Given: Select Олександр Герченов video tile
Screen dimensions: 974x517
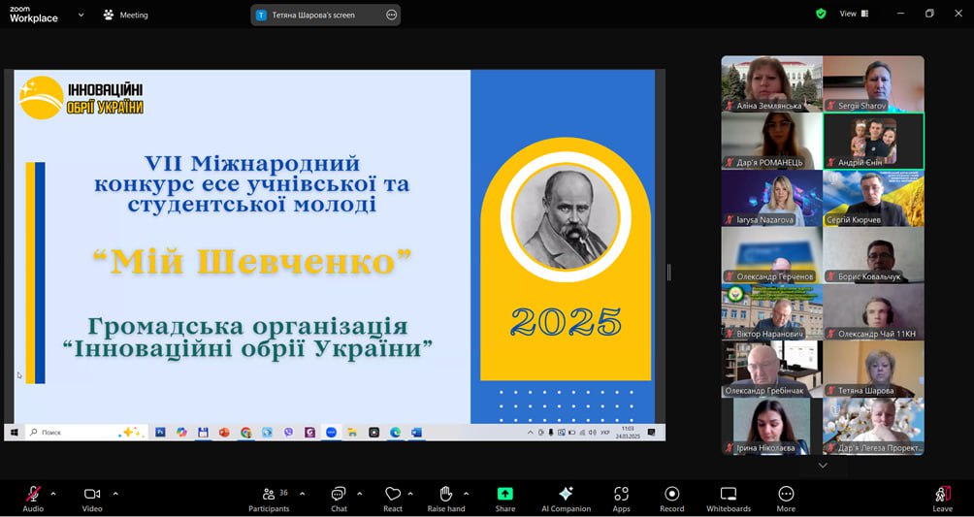Looking at the screenshot, I should [772, 255].
